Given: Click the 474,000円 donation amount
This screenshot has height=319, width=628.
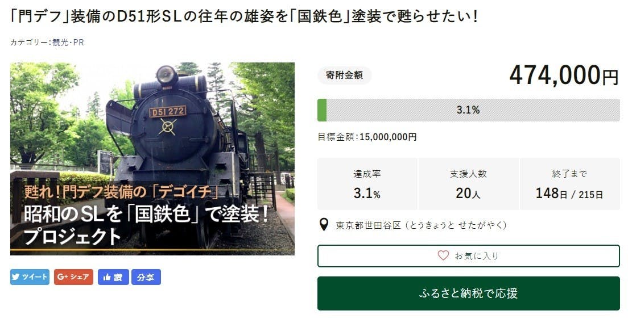Looking at the screenshot, I should coord(563,75).
